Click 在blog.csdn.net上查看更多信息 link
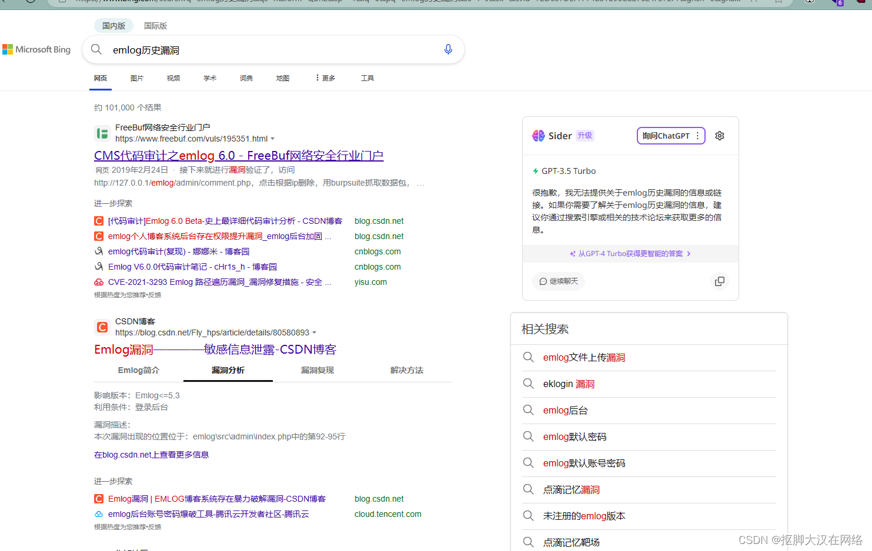 (x=152, y=455)
